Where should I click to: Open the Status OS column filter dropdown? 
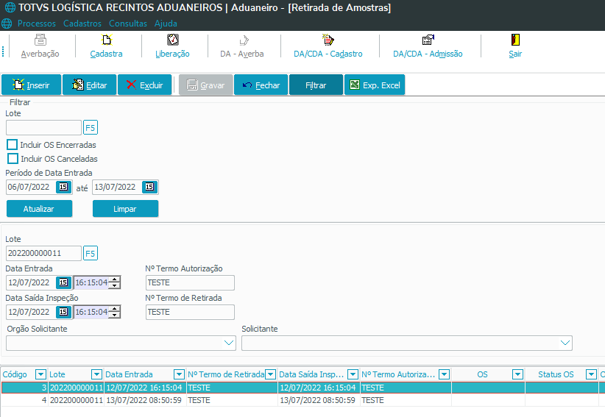[591, 374]
